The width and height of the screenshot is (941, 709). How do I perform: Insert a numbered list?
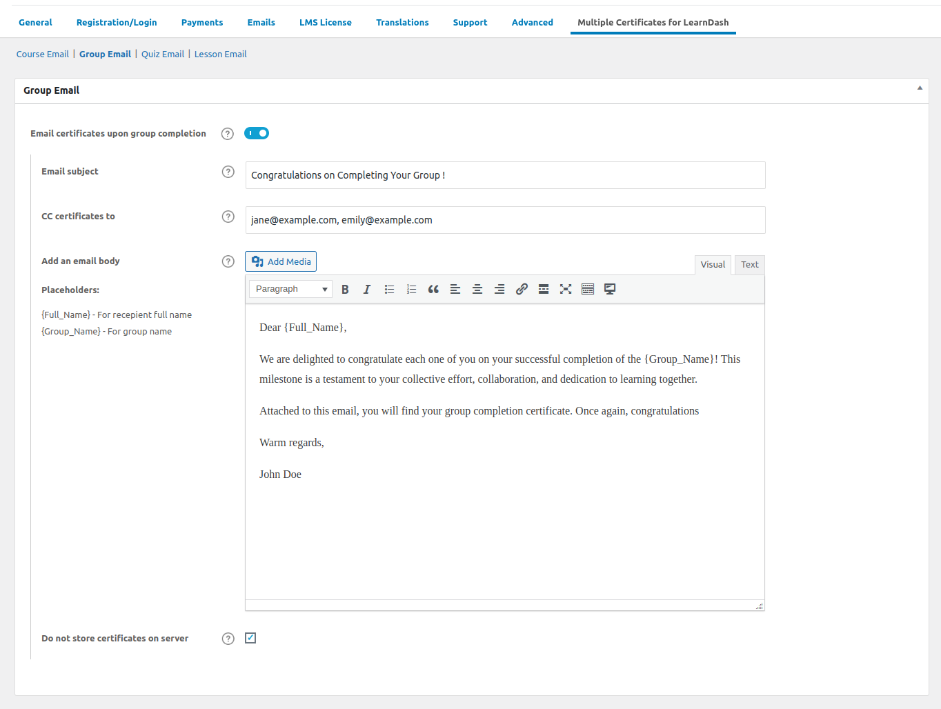click(411, 289)
